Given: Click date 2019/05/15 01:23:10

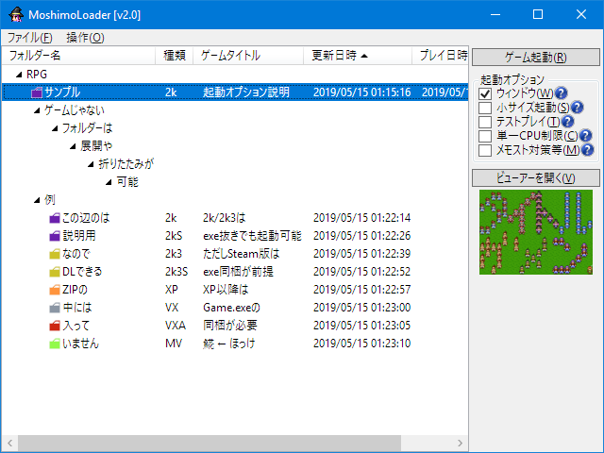Looking at the screenshot, I should click(362, 344).
